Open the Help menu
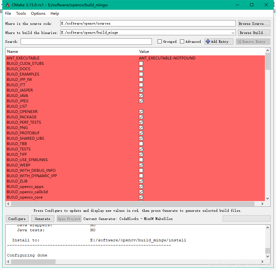This screenshot has width=276, height=270. [x=55, y=14]
